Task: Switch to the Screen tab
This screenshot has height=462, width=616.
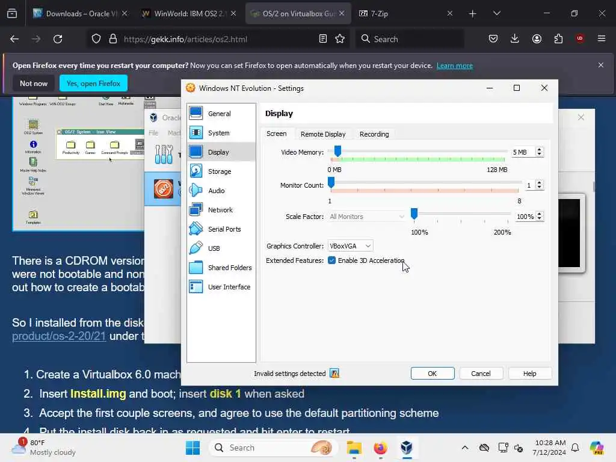Action: pos(277,134)
